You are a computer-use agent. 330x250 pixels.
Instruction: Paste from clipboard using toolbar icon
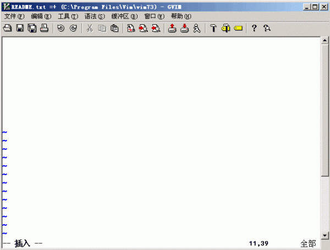tap(114, 29)
